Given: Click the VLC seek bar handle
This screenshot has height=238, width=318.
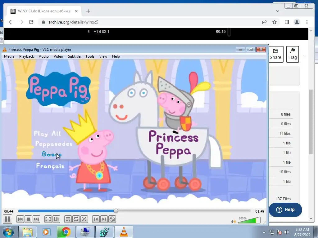Looking at the screenshot, I should (116, 211).
